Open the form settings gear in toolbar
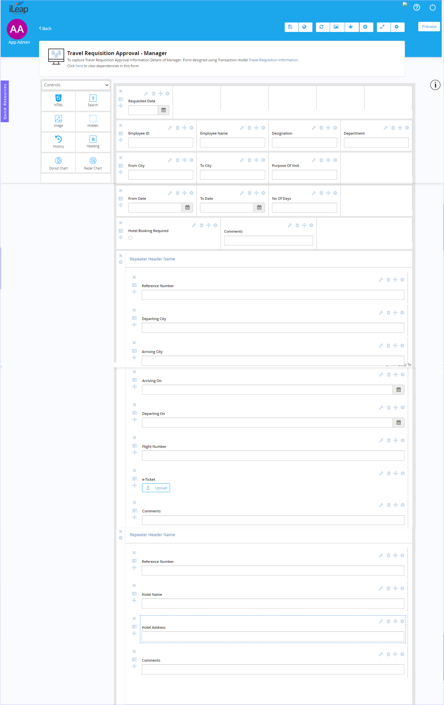This screenshot has width=444, height=705. [x=396, y=27]
